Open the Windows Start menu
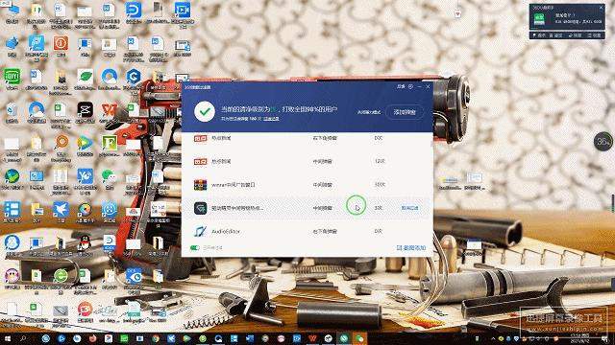This screenshot has width=615, height=345. tap(8, 338)
